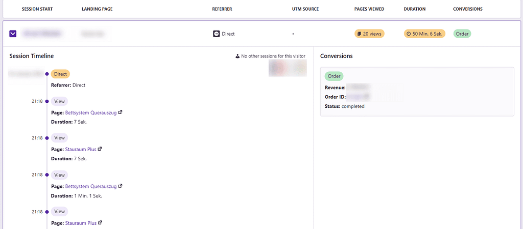This screenshot has height=229, width=523.
Task: Click 'No other sessions for this visitor' text
Action: pyautogui.click(x=273, y=56)
